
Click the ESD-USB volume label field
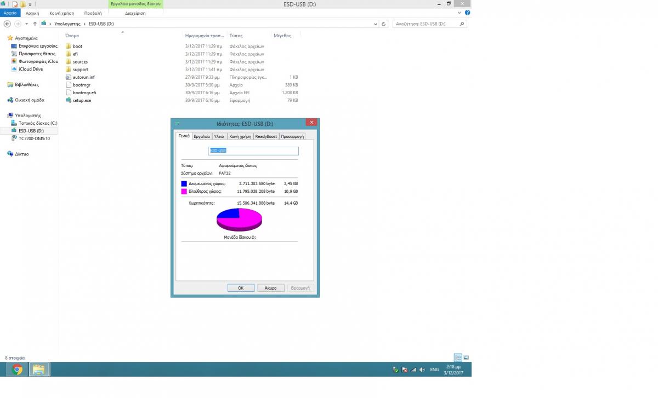pos(253,151)
